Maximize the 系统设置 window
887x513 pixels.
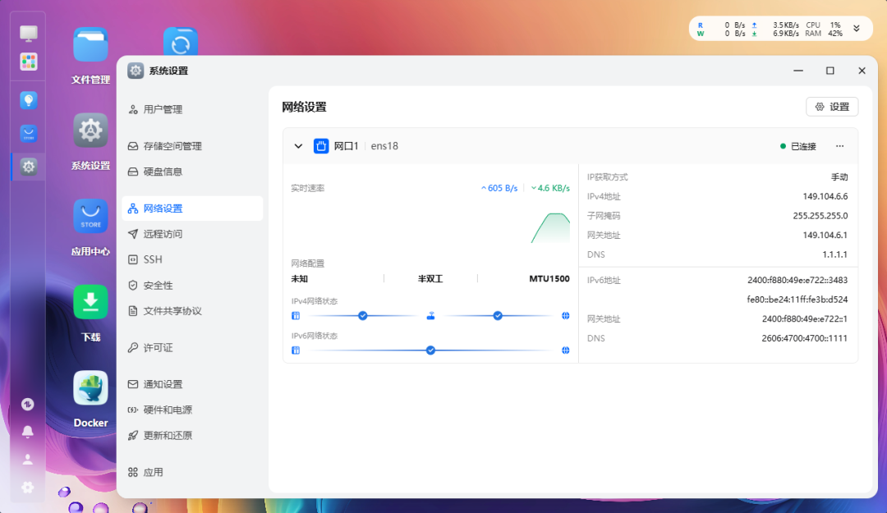pos(830,71)
